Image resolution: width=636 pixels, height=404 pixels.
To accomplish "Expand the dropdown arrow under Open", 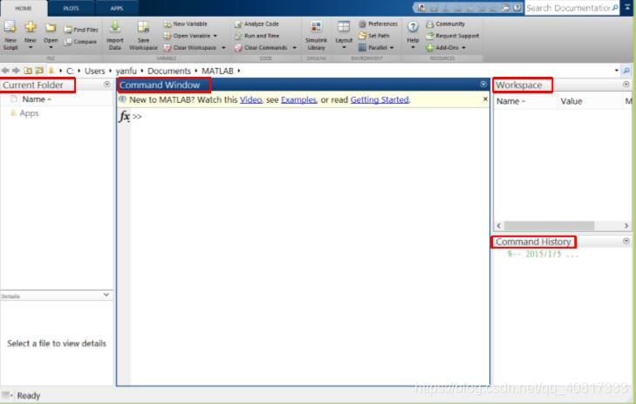I will pos(51,47).
